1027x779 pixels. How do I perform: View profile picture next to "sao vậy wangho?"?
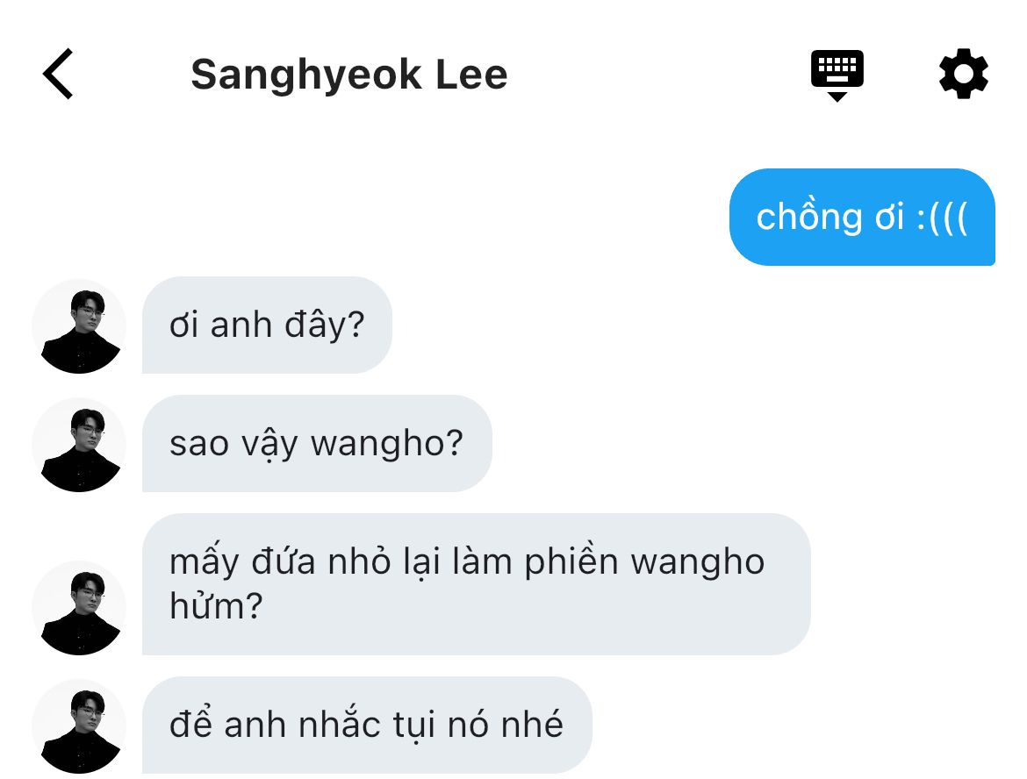(79, 445)
